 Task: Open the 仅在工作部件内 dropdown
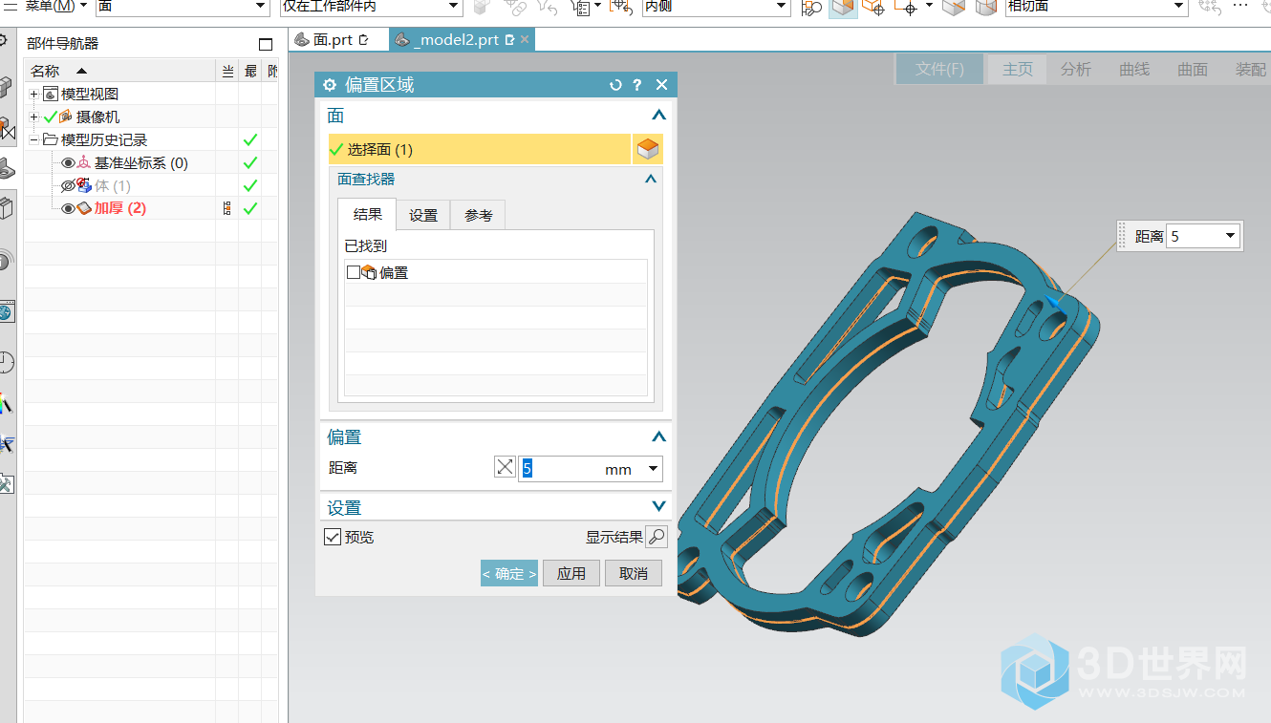455,7
